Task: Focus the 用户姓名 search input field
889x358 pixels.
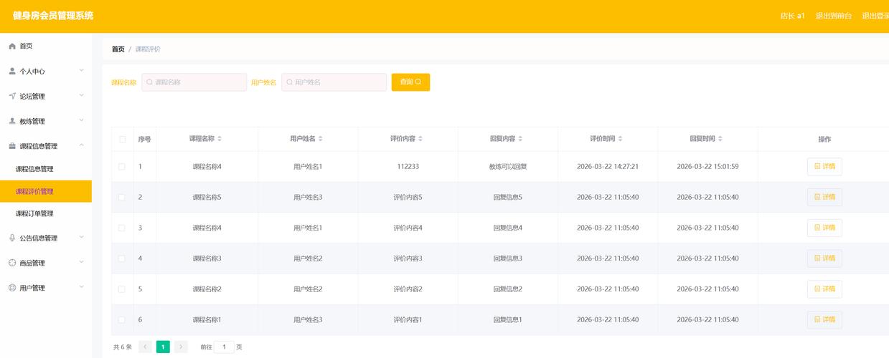Action: click(x=334, y=82)
